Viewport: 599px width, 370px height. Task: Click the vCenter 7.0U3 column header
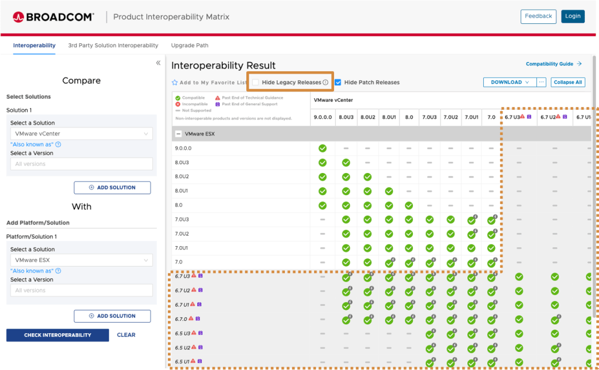click(x=429, y=117)
